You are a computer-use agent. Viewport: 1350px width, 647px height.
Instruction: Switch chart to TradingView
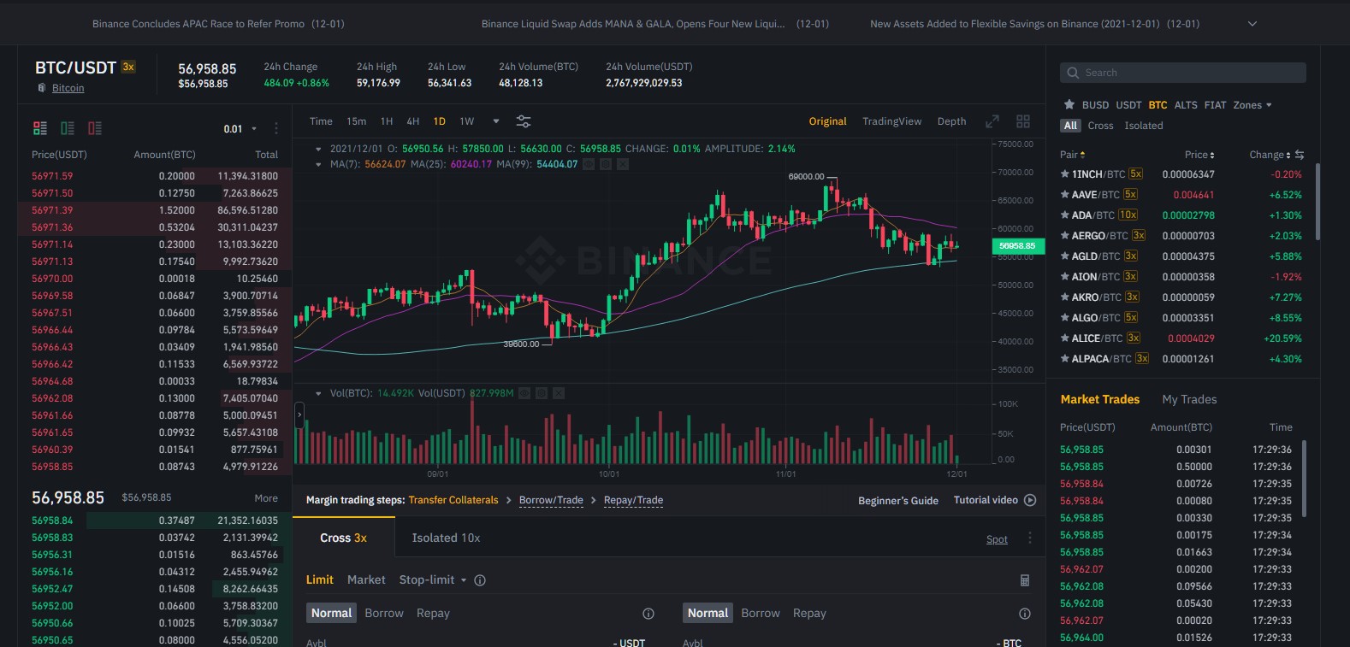tap(891, 121)
